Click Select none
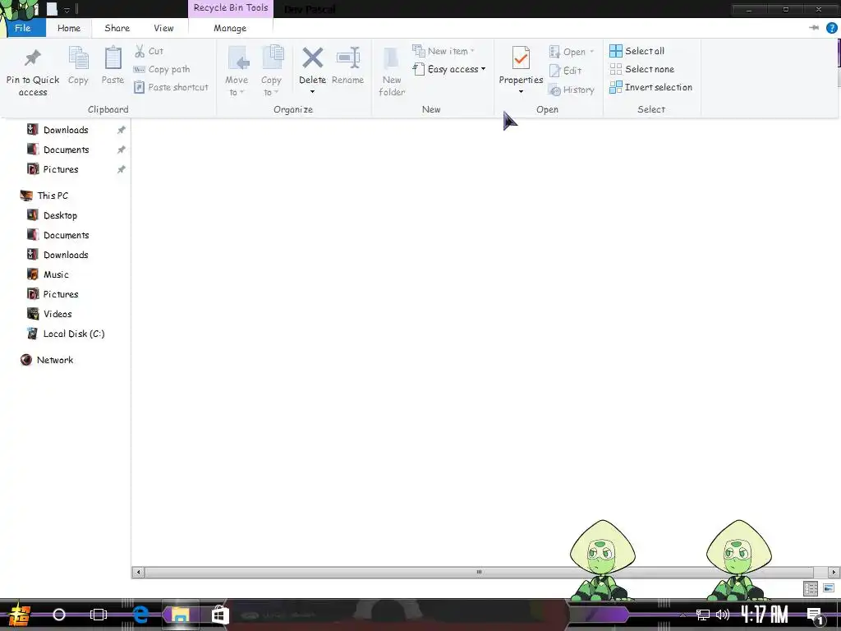Screen dimensions: 841x631 pyautogui.click(x=642, y=69)
